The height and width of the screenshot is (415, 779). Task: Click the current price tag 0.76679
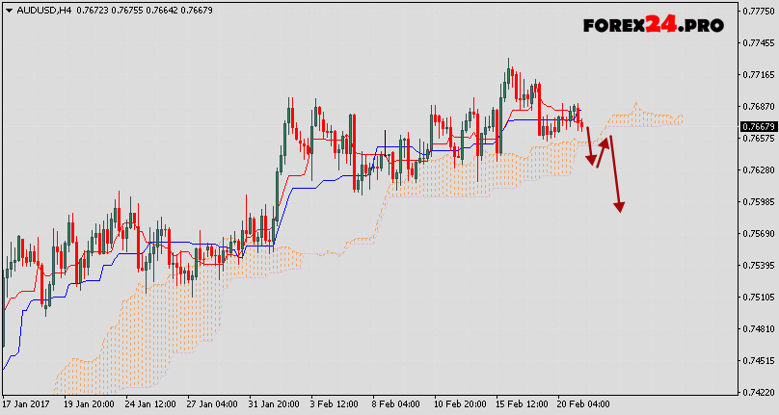point(758,127)
